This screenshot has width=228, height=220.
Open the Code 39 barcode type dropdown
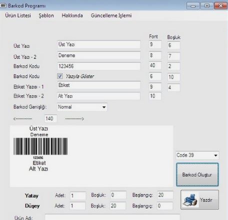pos(197,155)
